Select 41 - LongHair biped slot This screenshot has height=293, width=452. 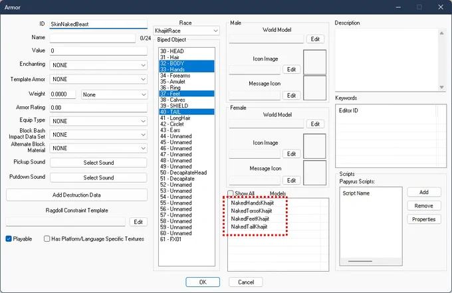[187, 118]
